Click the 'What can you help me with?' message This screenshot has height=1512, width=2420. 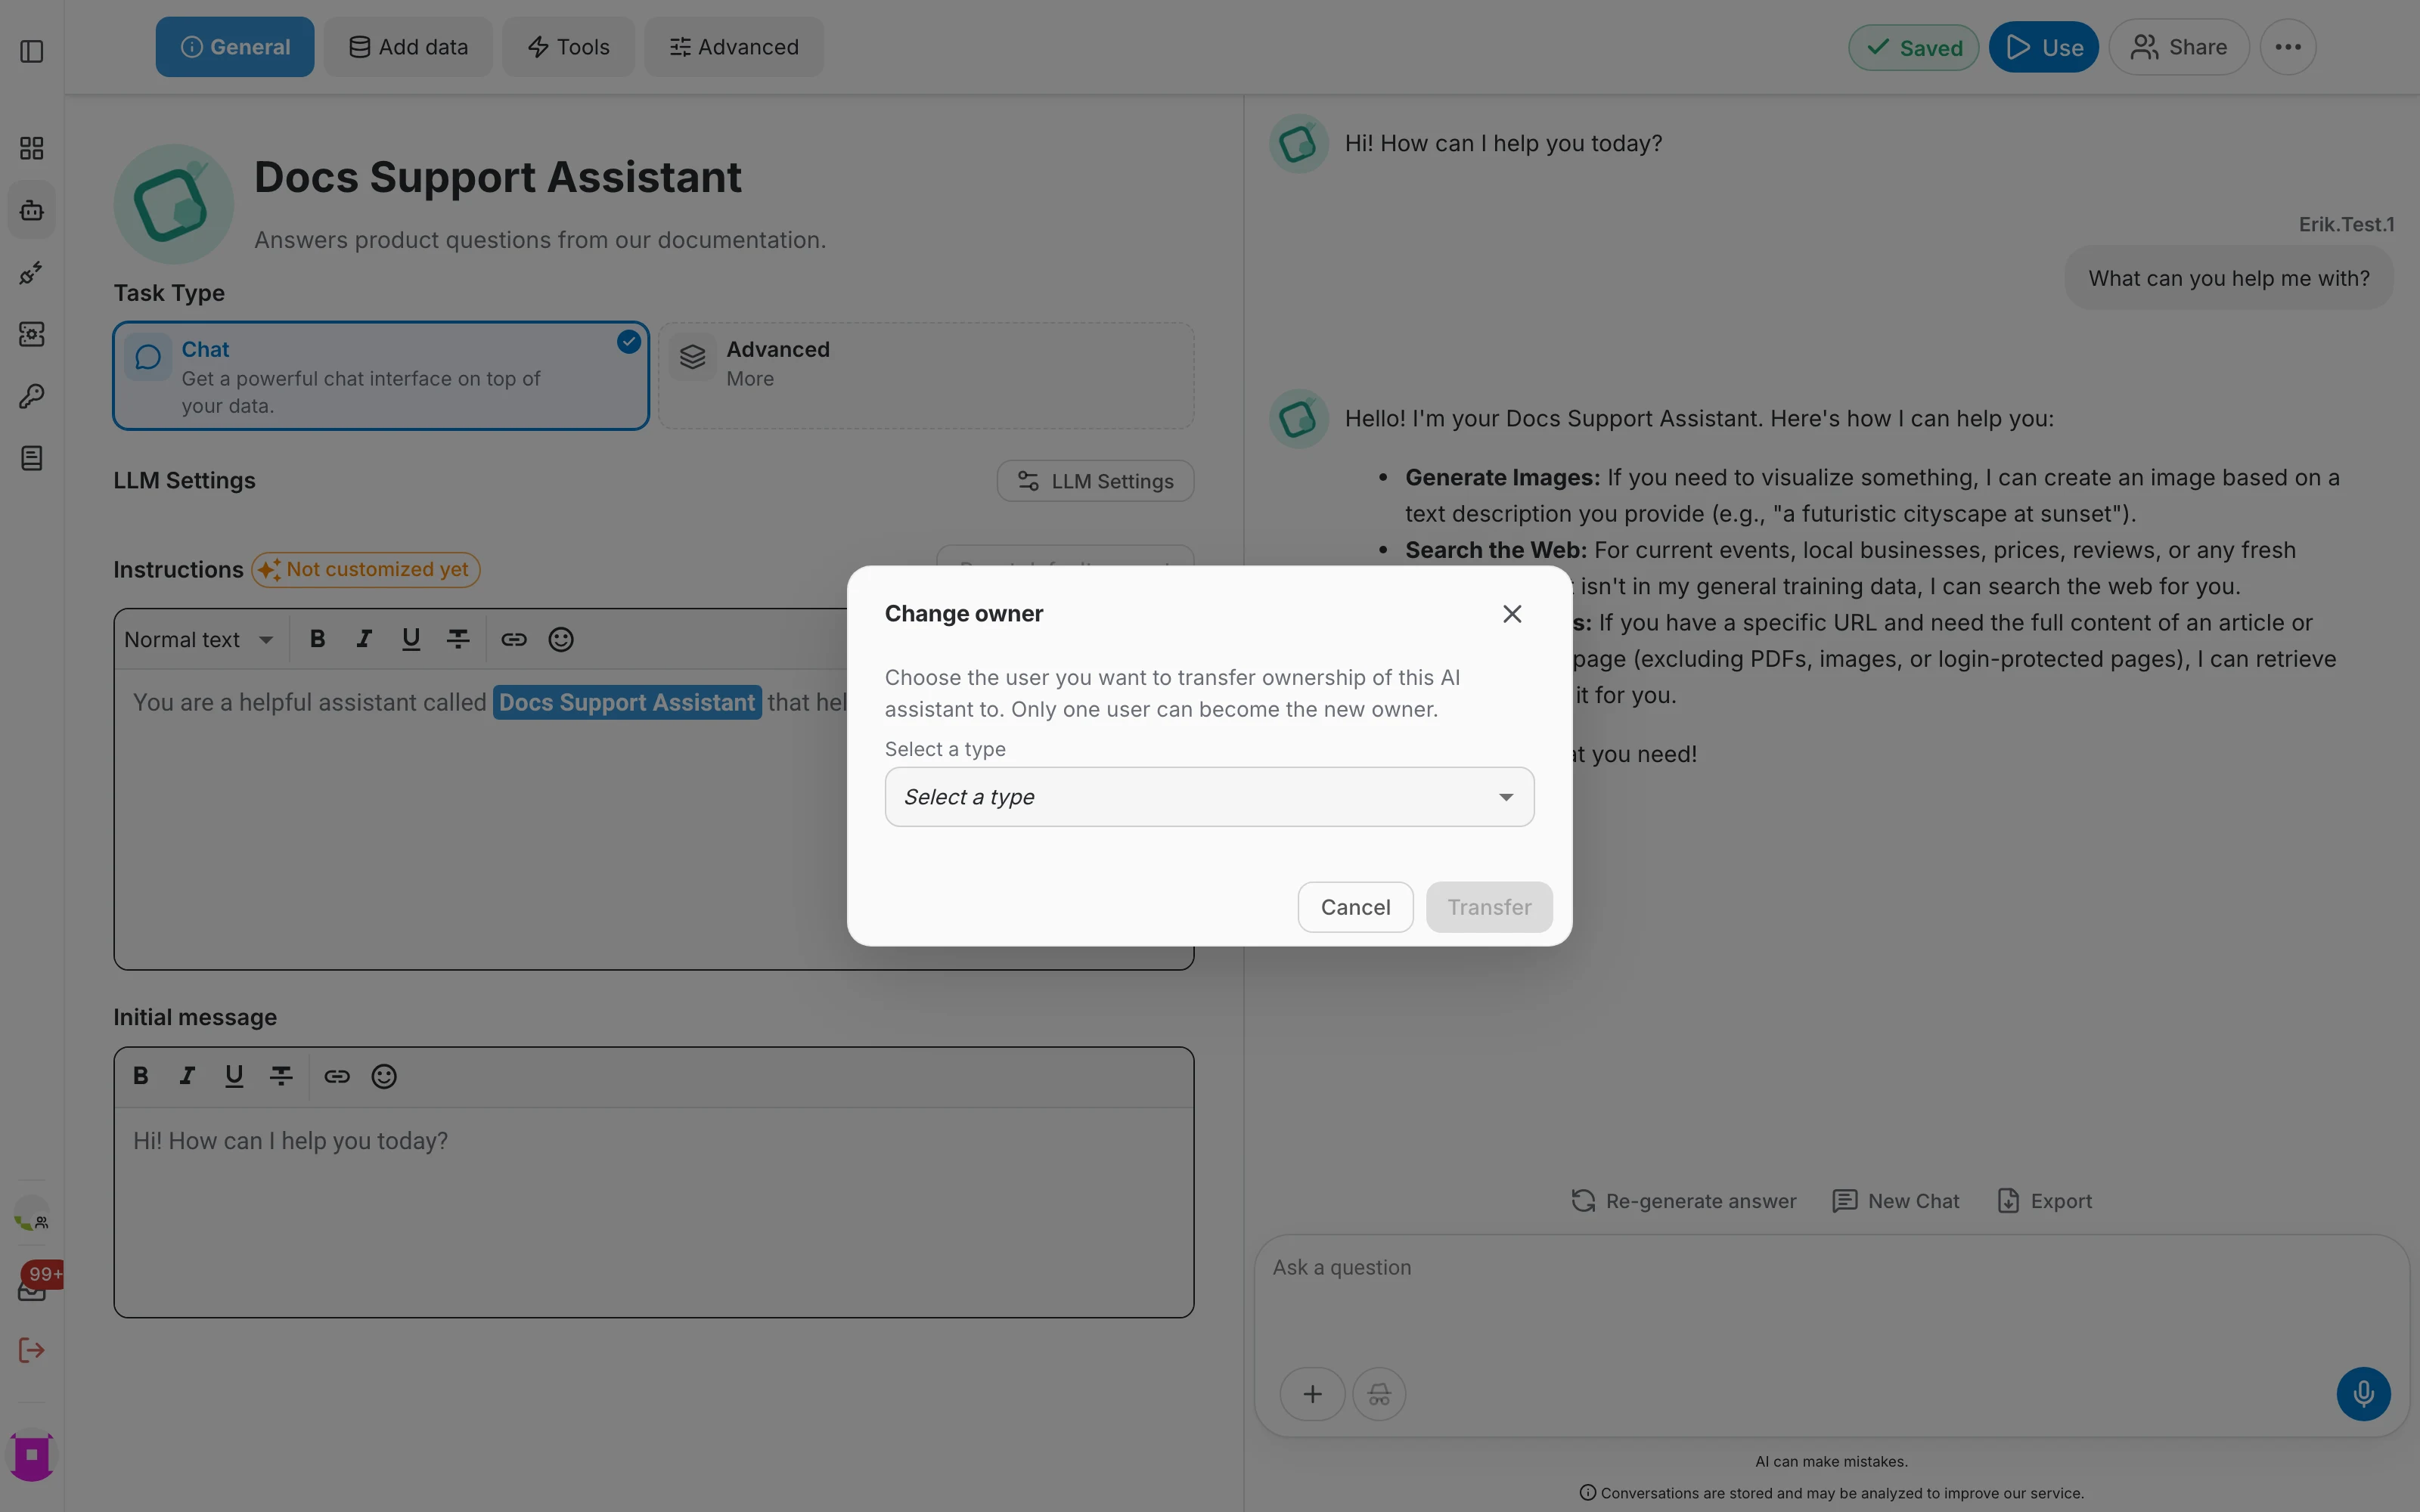(2229, 278)
